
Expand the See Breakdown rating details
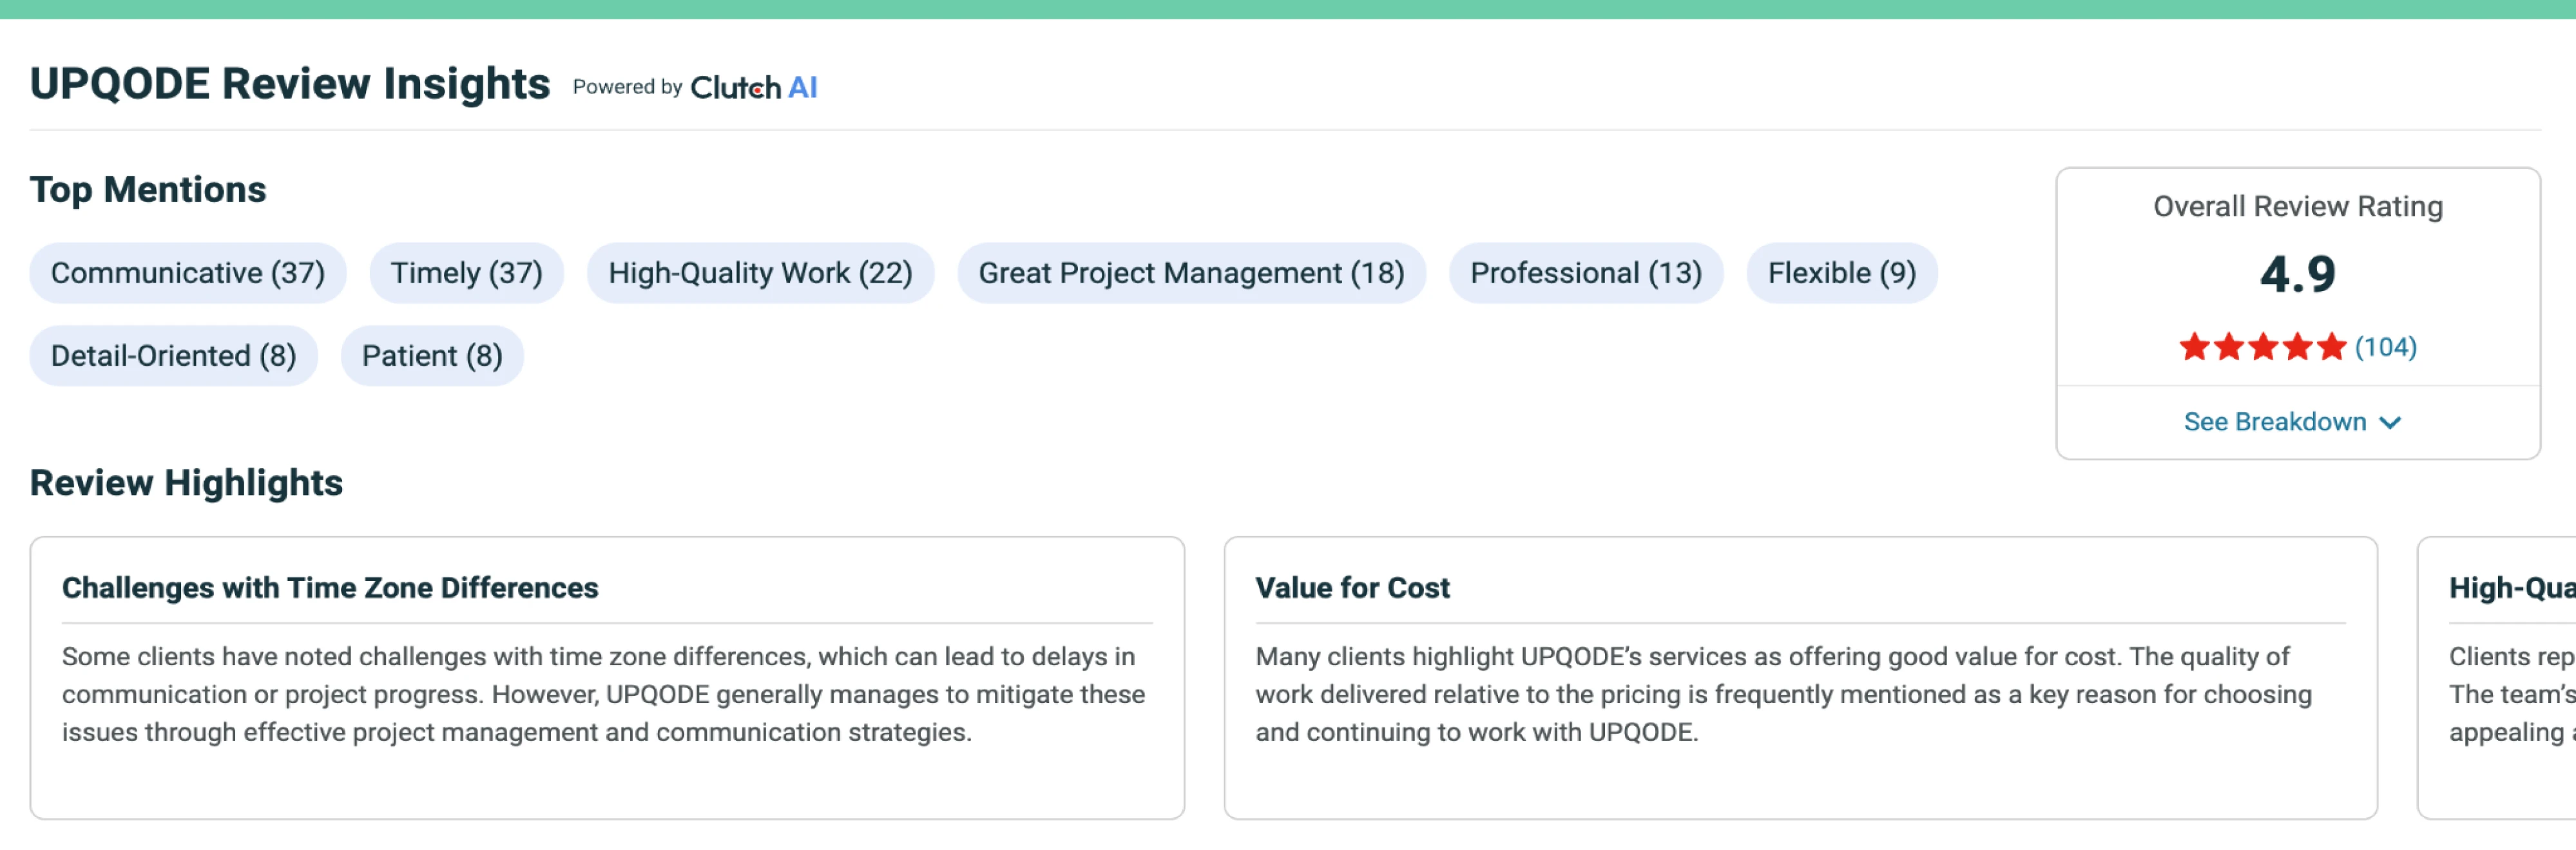2292,422
